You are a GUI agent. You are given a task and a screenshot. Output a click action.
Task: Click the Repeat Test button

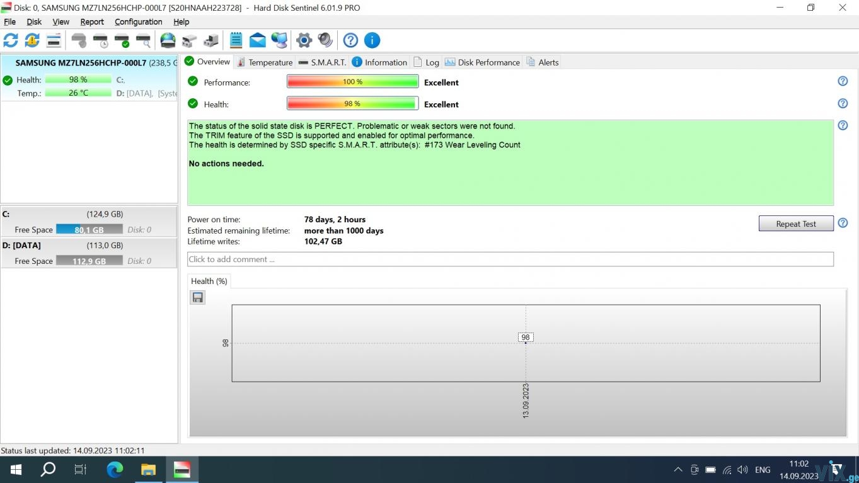click(796, 224)
